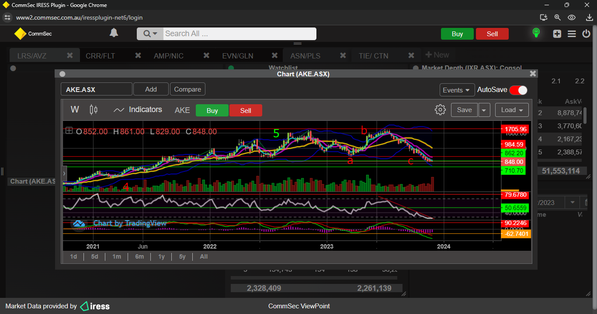
Task: Click the Market Depth window link dot
Action: [415, 68]
